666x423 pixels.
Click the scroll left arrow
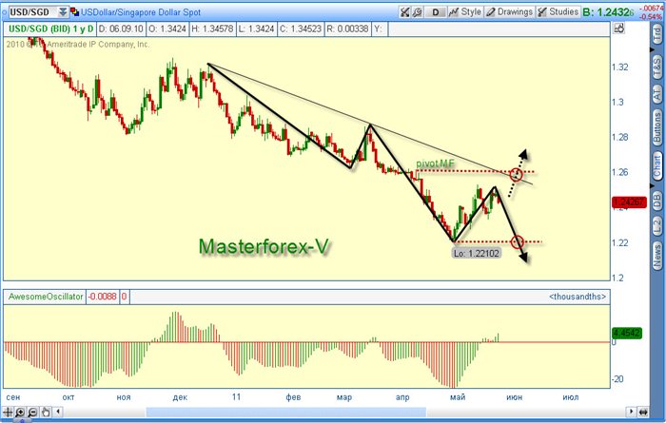pos(59,412)
